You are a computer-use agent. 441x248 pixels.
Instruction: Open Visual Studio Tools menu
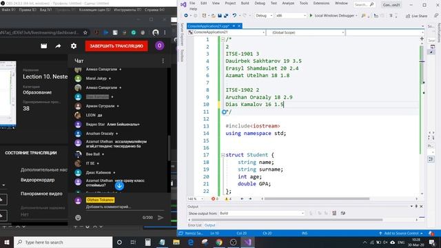click(x=304, y=3)
